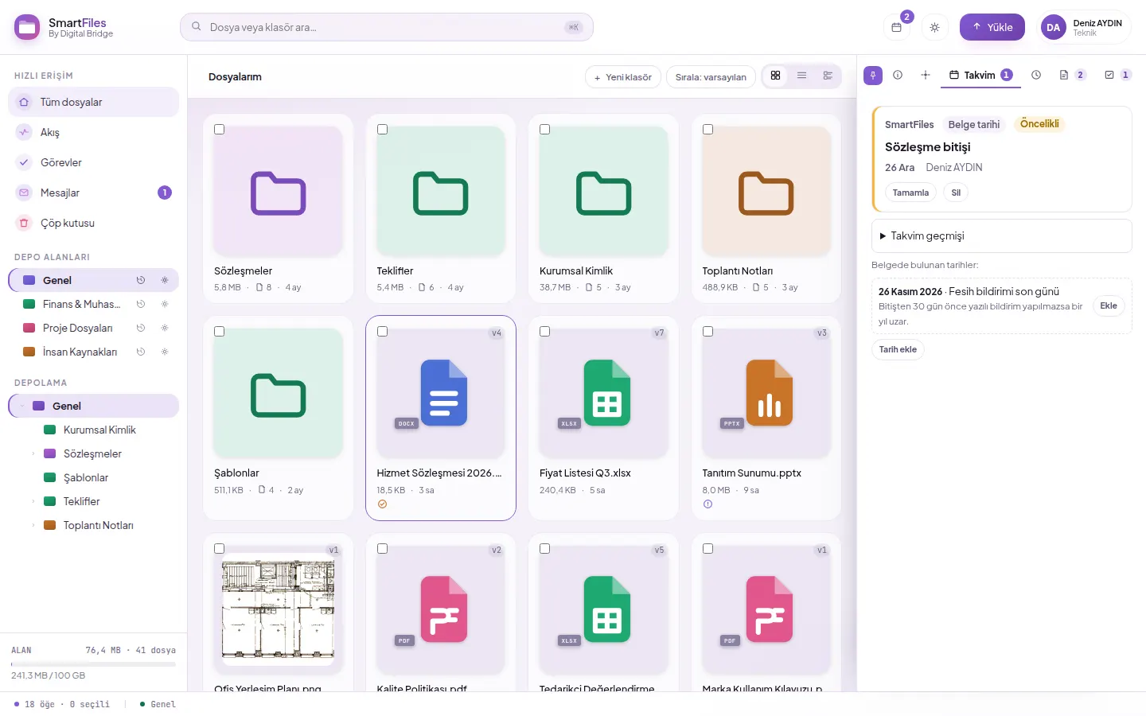The height and width of the screenshot is (716, 1146).
Task: Expand Teklifler tree node chevron
Action: coord(33,501)
